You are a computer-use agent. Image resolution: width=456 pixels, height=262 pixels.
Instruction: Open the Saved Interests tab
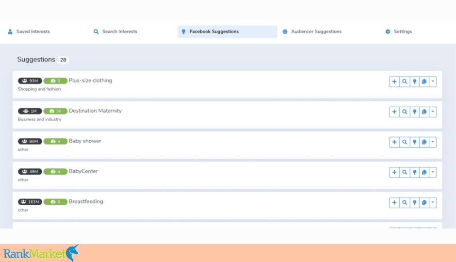[29, 32]
